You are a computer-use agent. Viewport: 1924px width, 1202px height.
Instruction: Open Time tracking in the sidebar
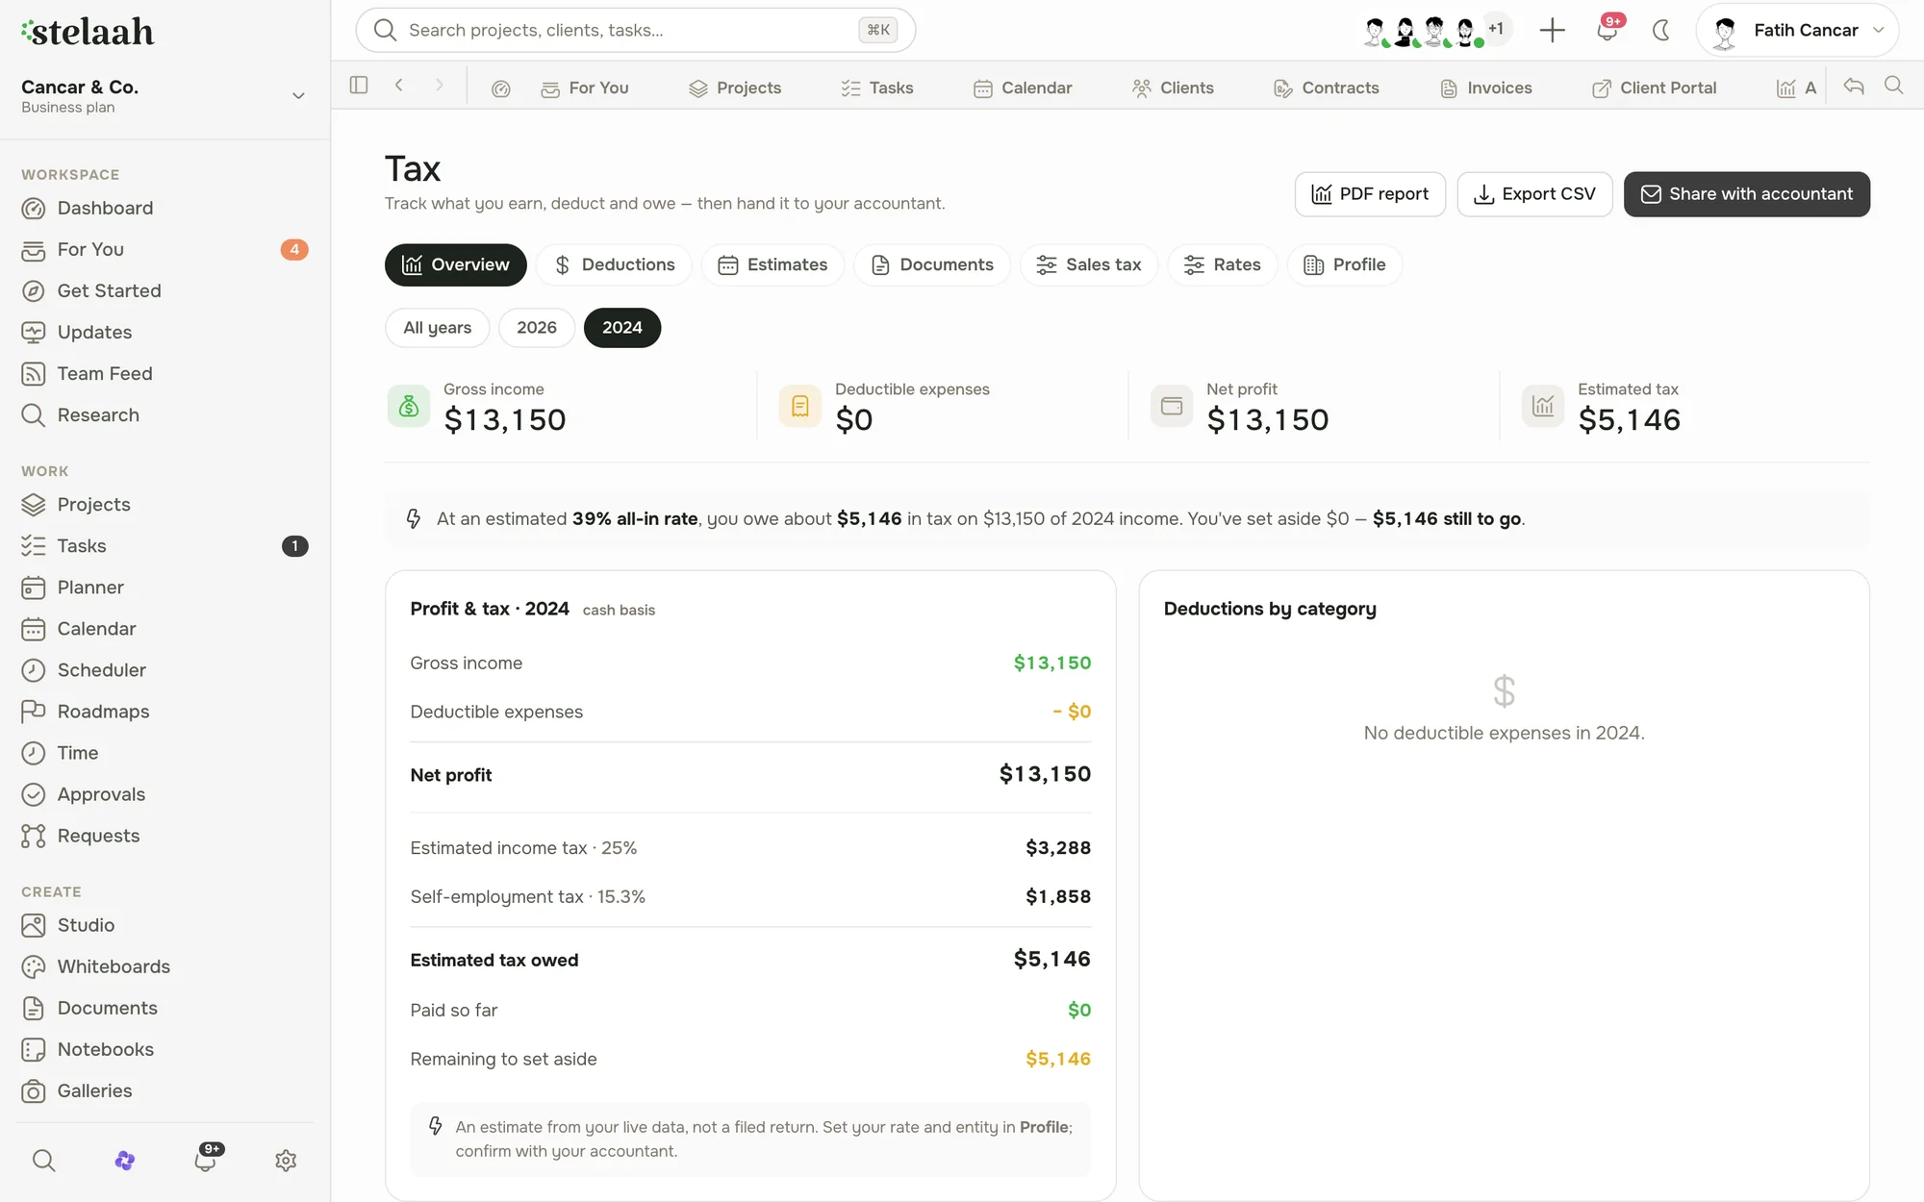tap(164, 752)
